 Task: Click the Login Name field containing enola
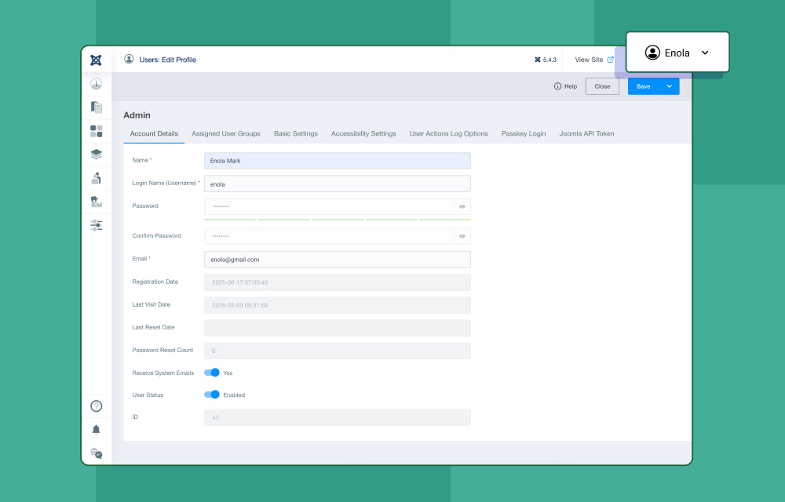click(x=338, y=184)
